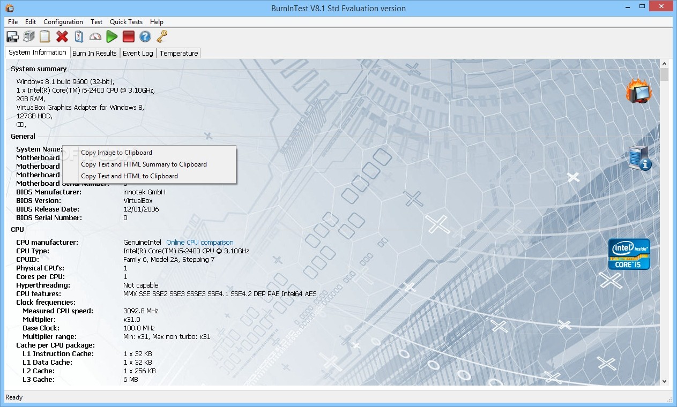Click the Base Clock 100.0 MHz value
Image resolution: width=677 pixels, height=407 pixels.
(139, 328)
